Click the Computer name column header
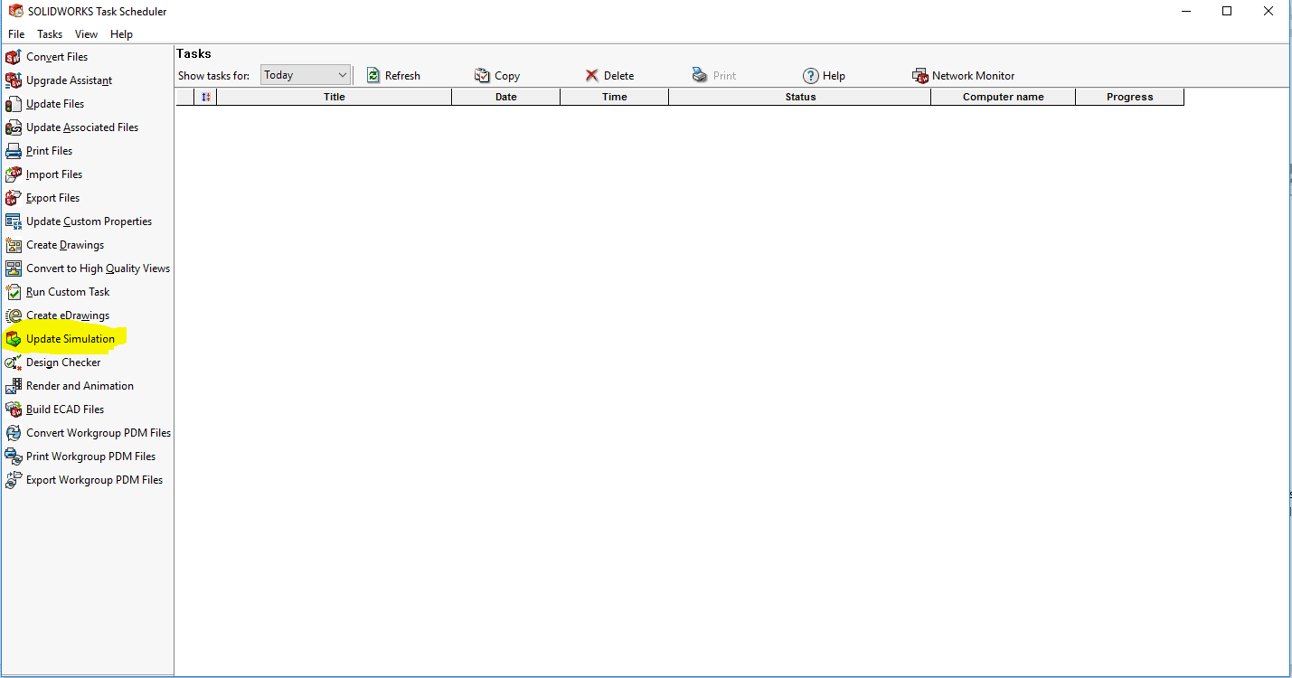The image size is (1292, 678). click(1004, 97)
